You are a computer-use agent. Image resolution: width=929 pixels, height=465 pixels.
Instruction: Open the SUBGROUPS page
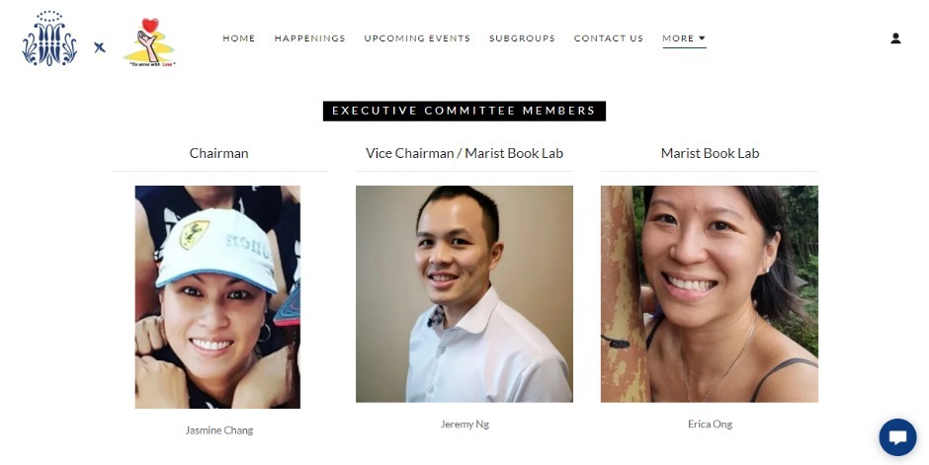522,39
